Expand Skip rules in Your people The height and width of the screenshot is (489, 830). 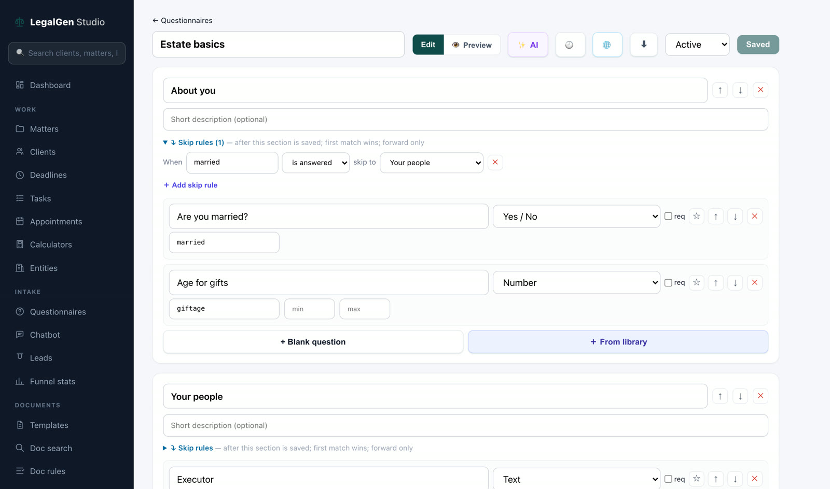(x=188, y=448)
